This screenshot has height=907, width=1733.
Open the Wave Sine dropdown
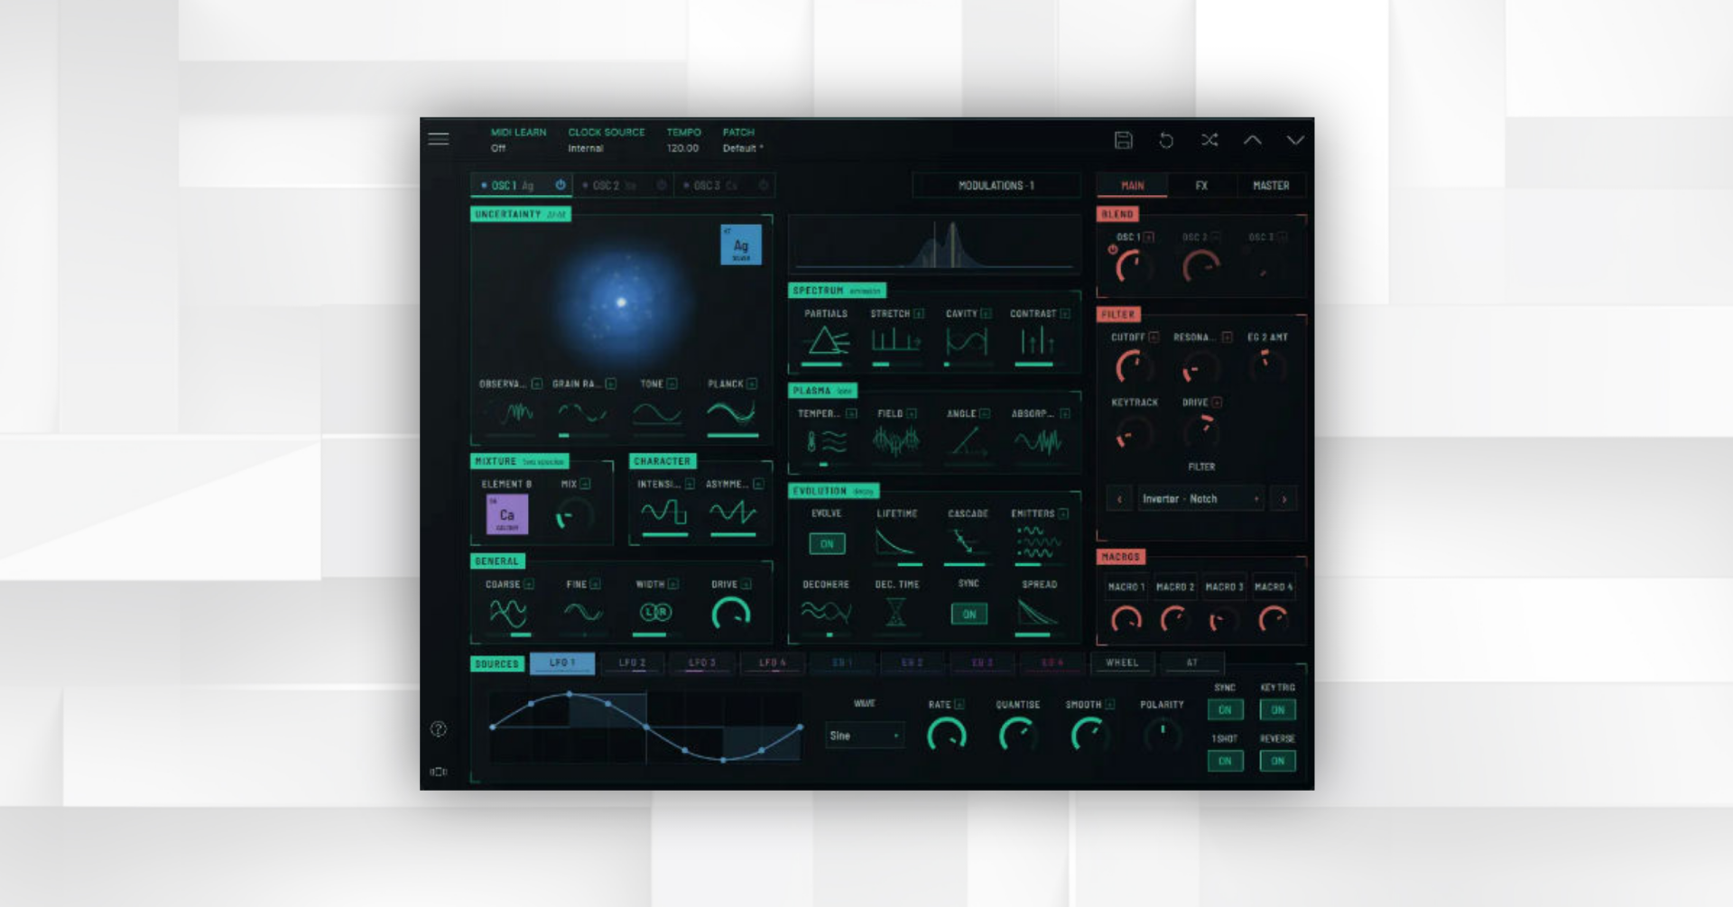(864, 736)
